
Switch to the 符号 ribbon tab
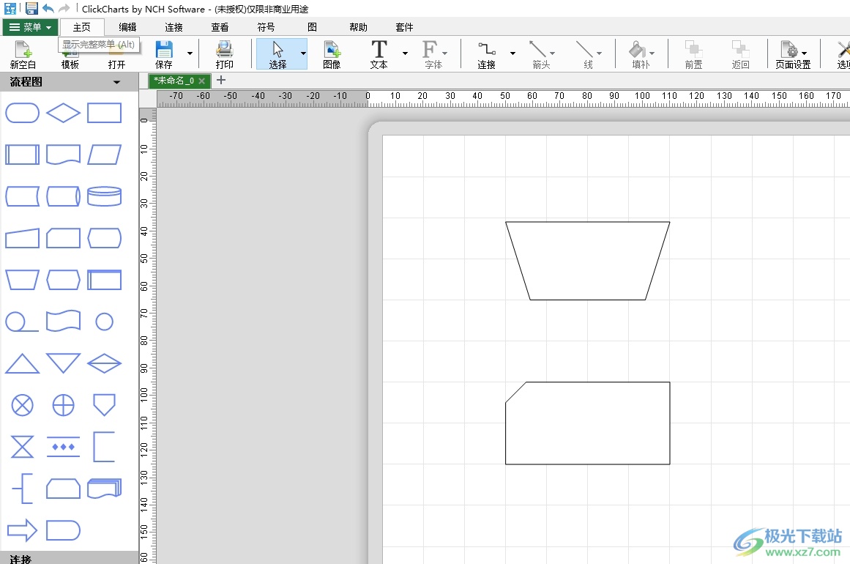point(266,27)
